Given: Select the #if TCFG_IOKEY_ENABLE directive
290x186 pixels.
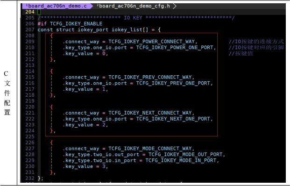Looking at the screenshot, I should (70, 24).
